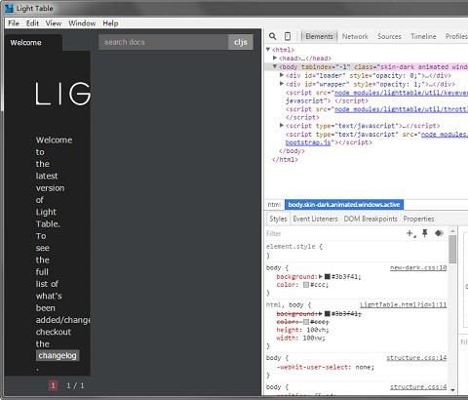Open the Timeline devtools tab
Image resolution: width=468 pixels, height=400 pixels.
423,36
